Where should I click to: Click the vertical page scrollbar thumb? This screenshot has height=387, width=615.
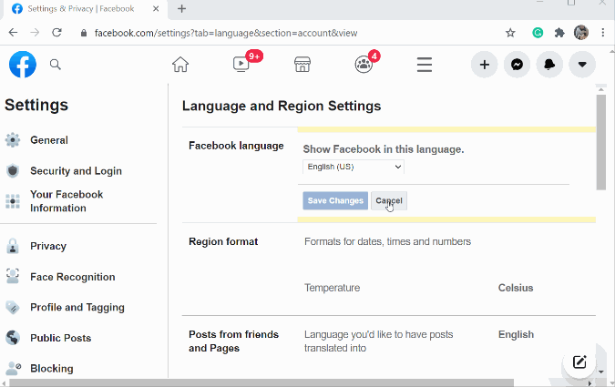tap(601, 142)
